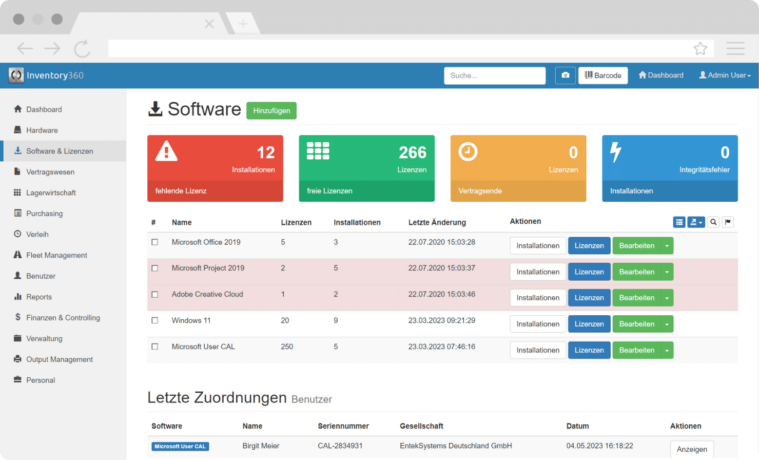Screen dimensions: 759x460
Task: Tick the Adobe Creative Cloud checkbox
Action: tap(155, 294)
